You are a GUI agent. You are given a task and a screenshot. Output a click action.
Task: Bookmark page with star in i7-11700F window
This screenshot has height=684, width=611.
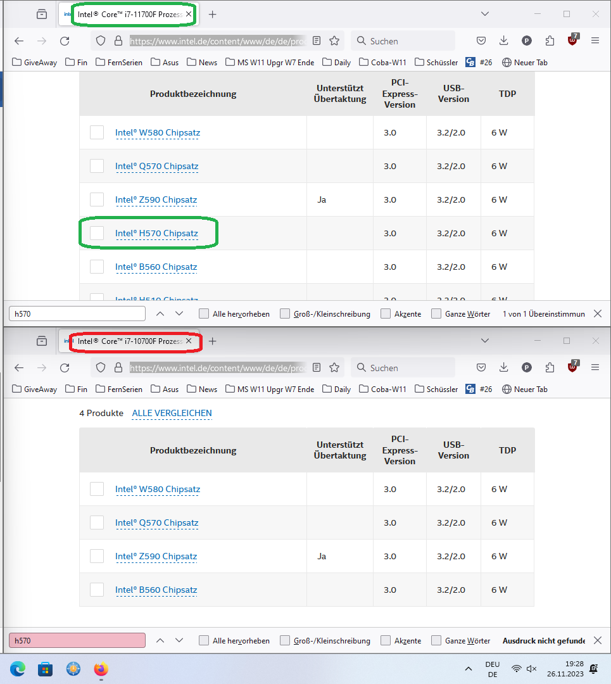click(334, 41)
